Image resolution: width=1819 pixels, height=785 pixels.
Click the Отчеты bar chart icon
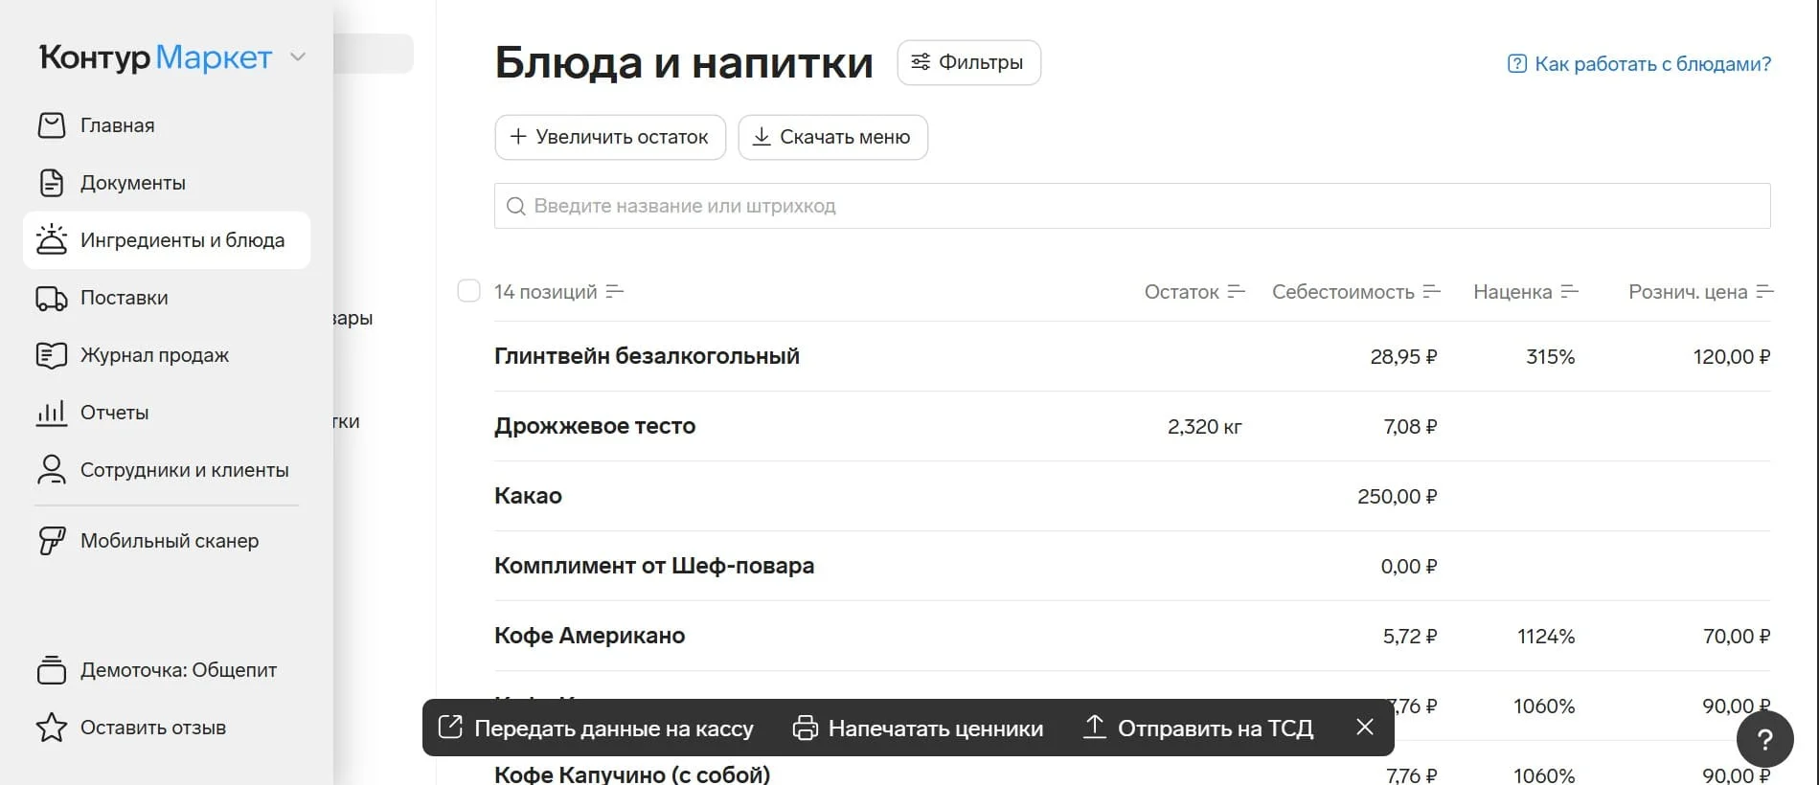(52, 413)
